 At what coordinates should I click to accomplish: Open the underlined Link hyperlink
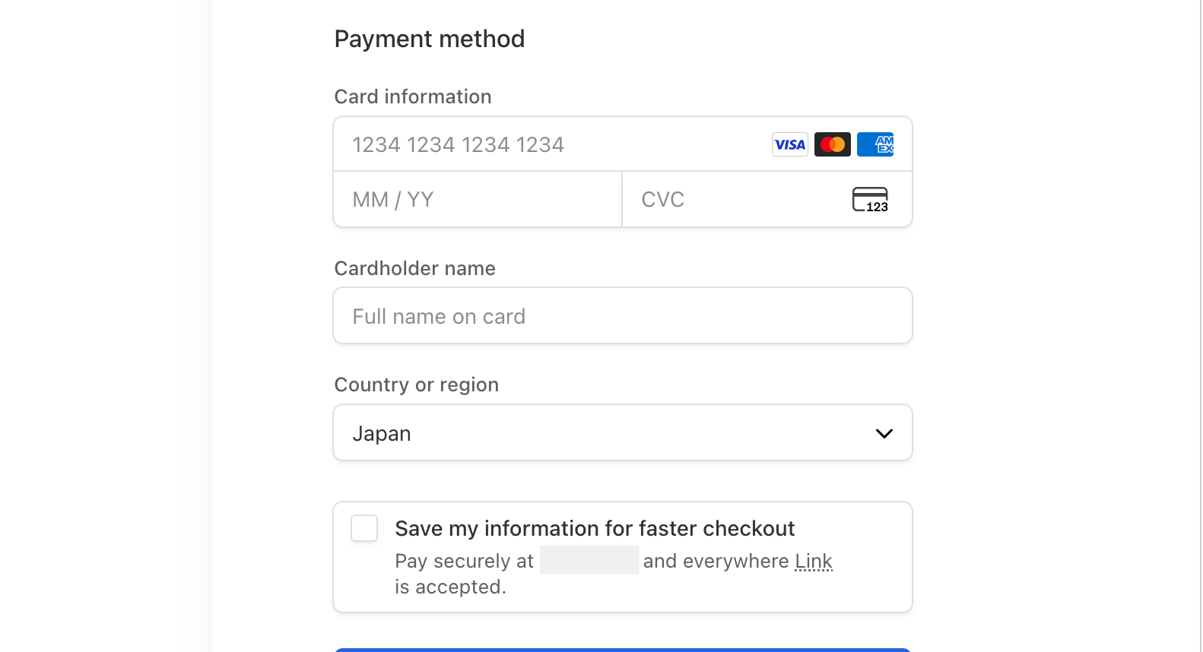814,561
